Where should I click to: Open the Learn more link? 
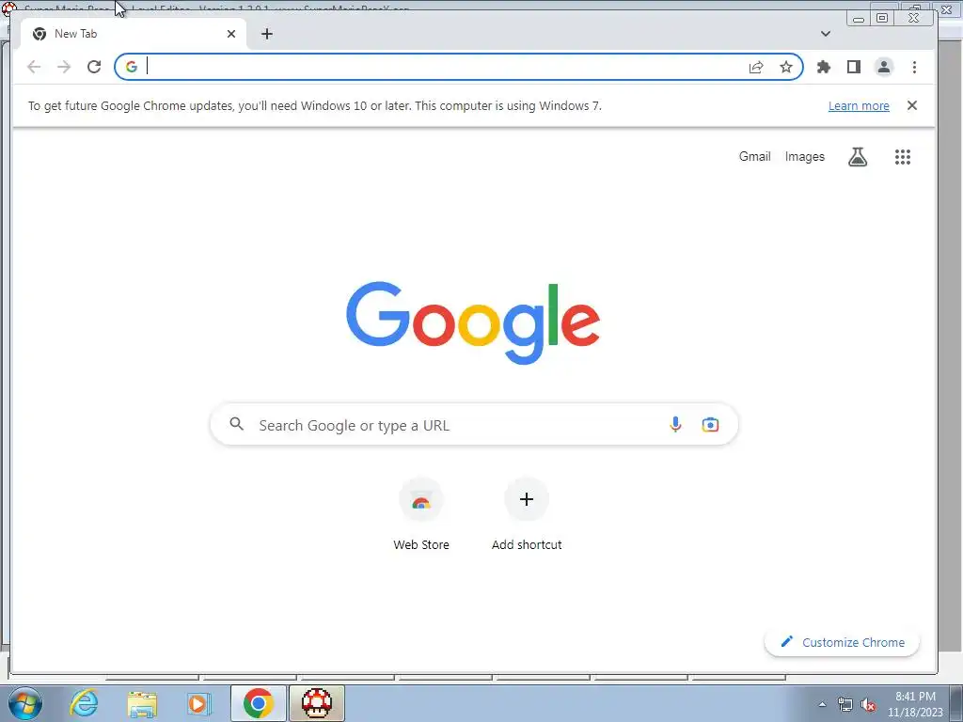(x=859, y=105)
